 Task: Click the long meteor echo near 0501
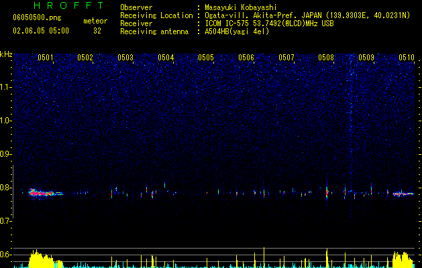point(46,193)
